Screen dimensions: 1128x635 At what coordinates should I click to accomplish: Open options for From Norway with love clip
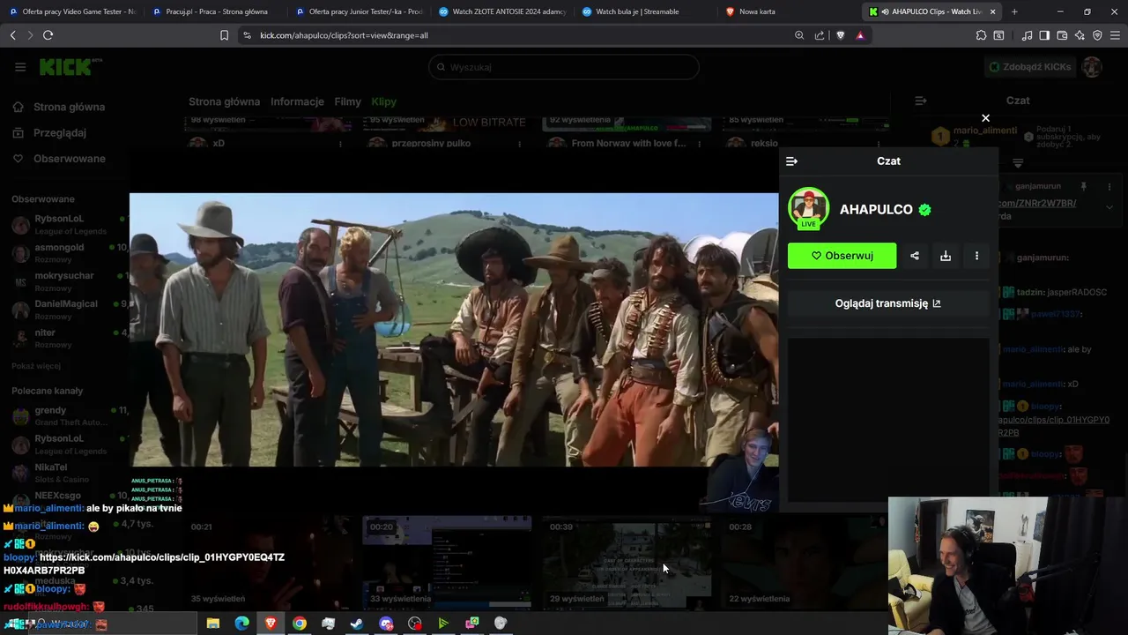pyautogui.click(x=699, y=144)
